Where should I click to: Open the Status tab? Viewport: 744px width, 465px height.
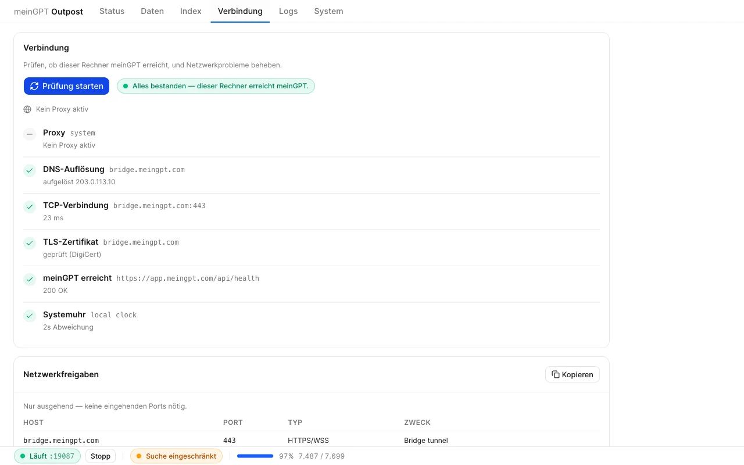[112, 11]
